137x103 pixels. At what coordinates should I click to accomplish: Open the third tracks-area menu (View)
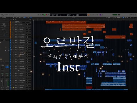[20, 18]
